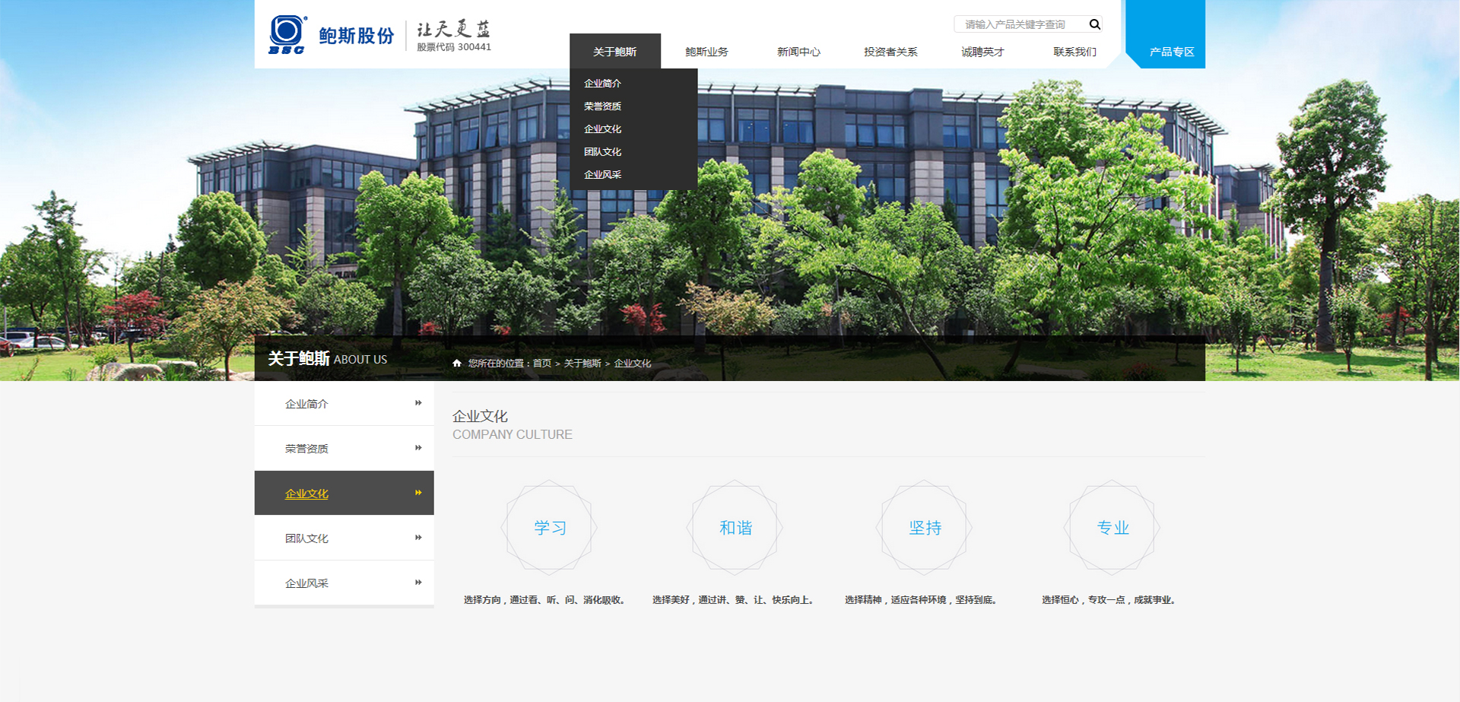Expand arrow next to sidebar 团队文化
The image size is (1460, 702).
point(418,538)
